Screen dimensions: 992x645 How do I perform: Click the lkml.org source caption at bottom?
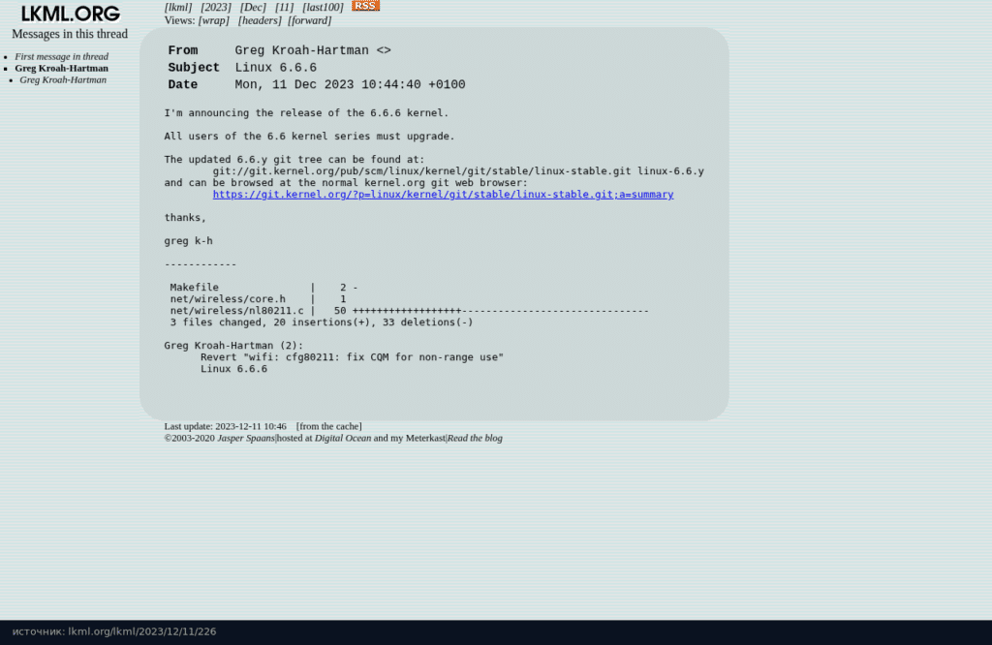tap(114, 631)
